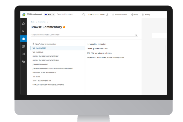Open the news icon in the sidebar
This screenshot has width=183, height=122.
coord(23,46)
